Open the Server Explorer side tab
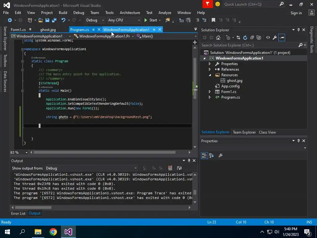This screenshot has height=238, width=317. (5, 38)
